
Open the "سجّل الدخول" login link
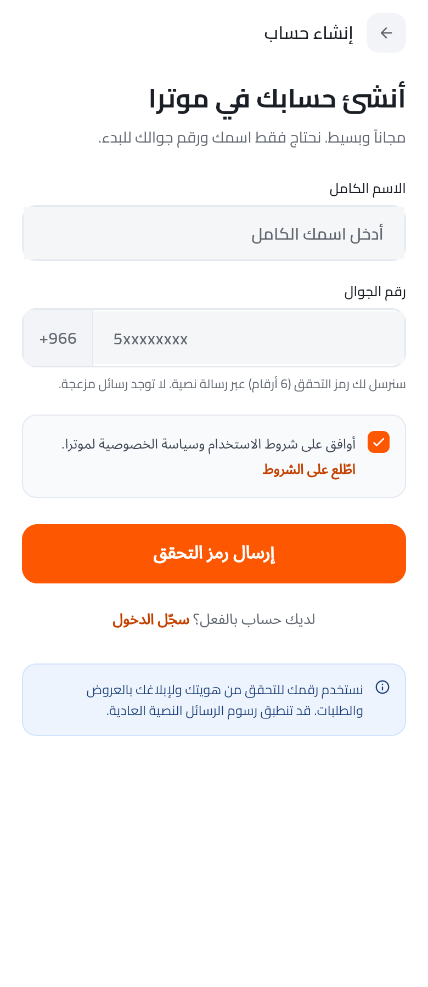[151, 620]
